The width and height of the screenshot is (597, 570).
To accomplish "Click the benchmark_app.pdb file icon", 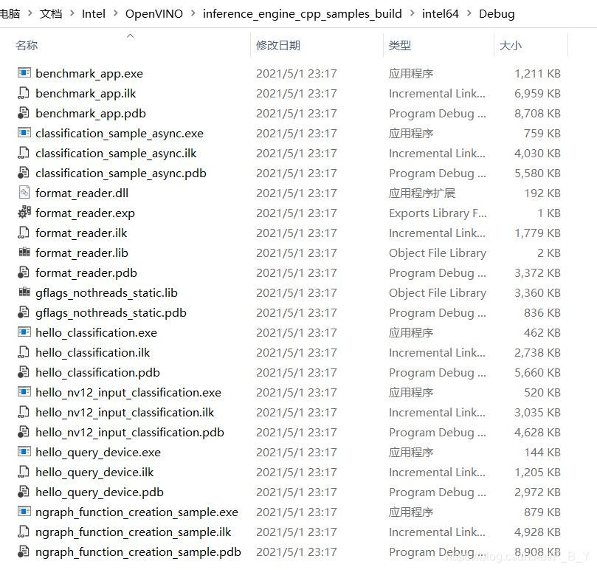I will (x=24, y=112).
